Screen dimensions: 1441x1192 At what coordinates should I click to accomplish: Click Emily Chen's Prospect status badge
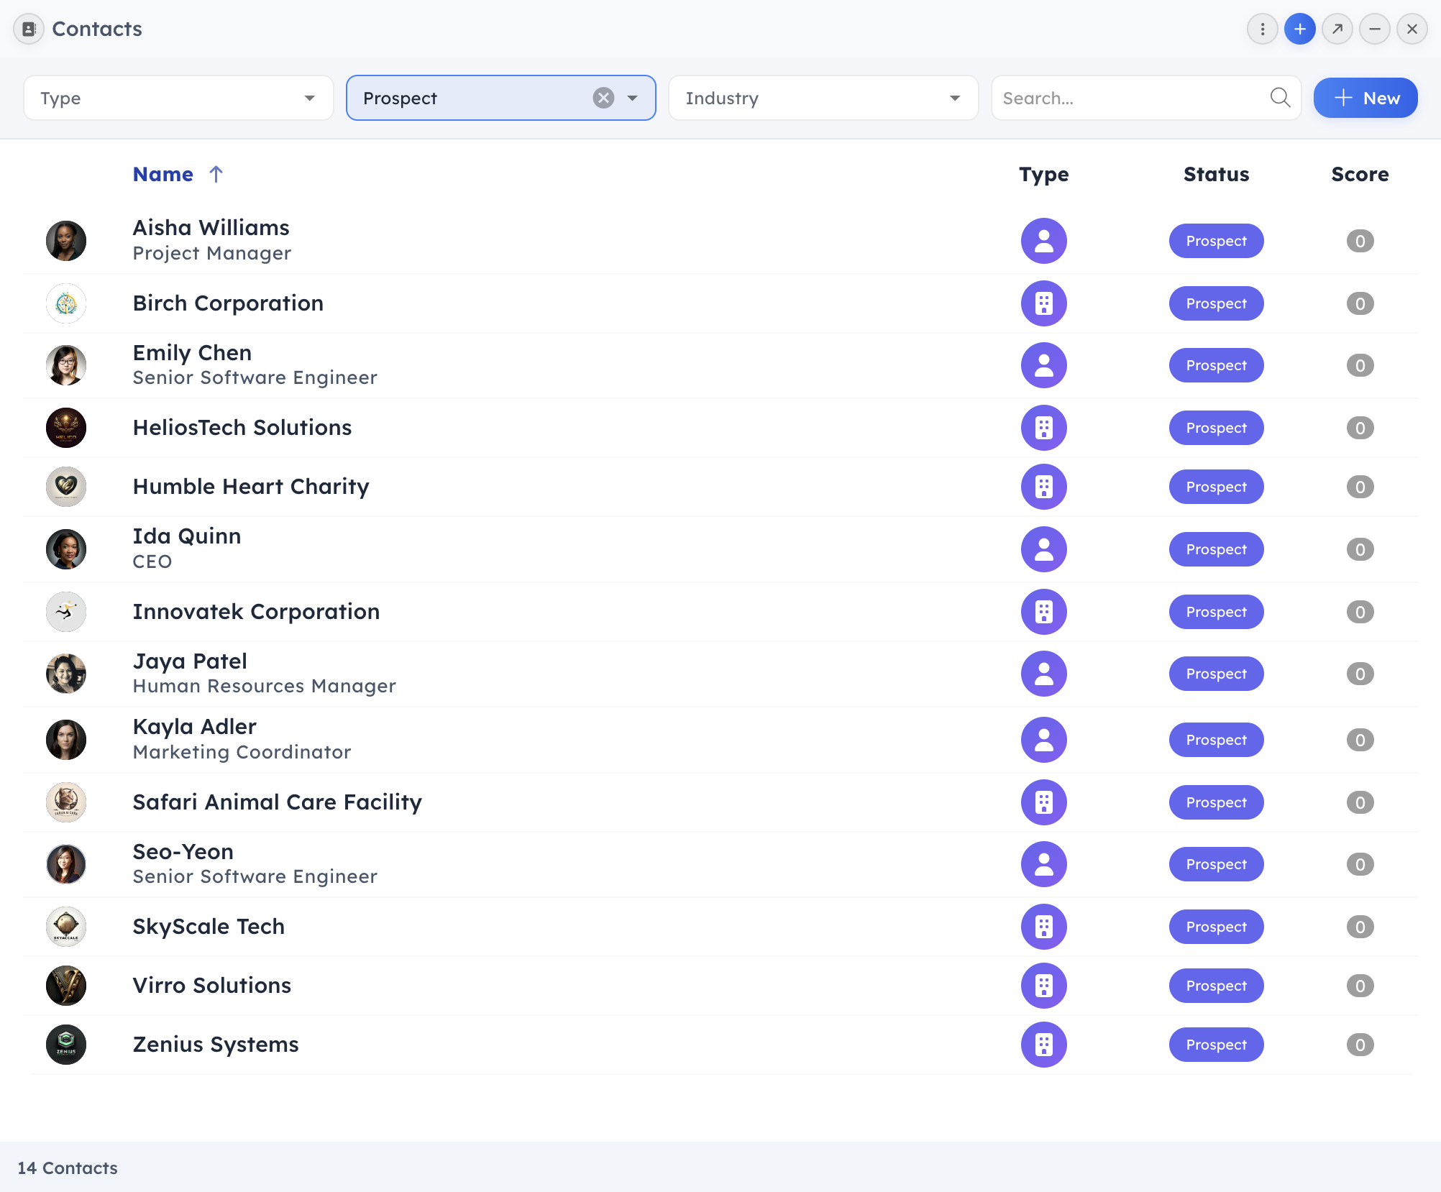coord(1216,365)
